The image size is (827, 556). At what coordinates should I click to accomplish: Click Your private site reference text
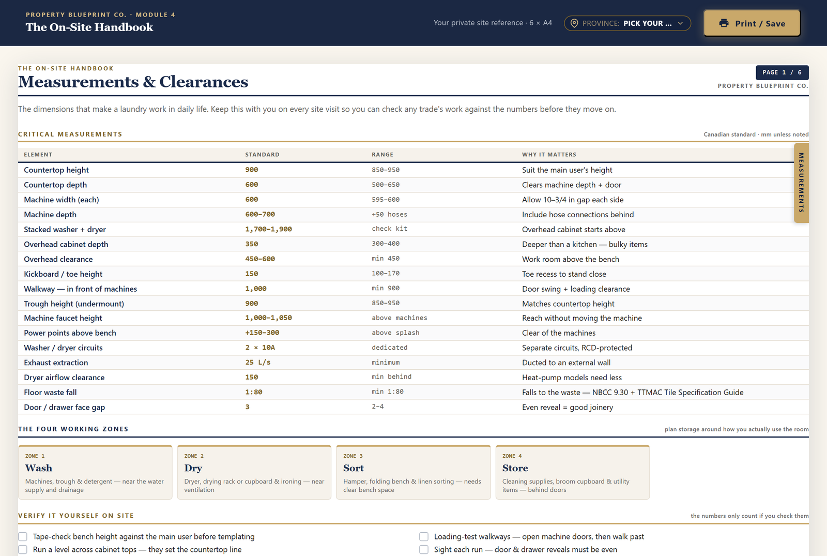pos(493,23)
